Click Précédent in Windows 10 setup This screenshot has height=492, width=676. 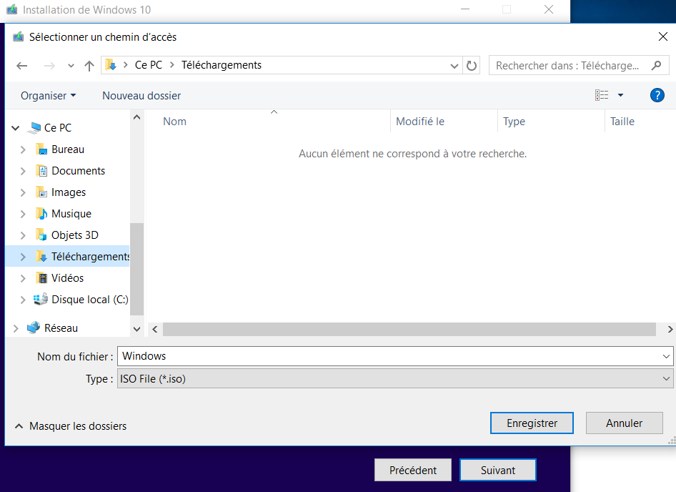coord(412,470)
